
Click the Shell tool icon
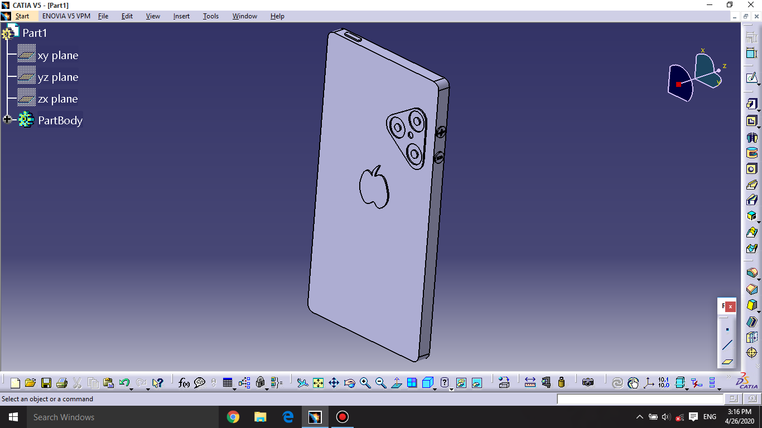(751, 322)
